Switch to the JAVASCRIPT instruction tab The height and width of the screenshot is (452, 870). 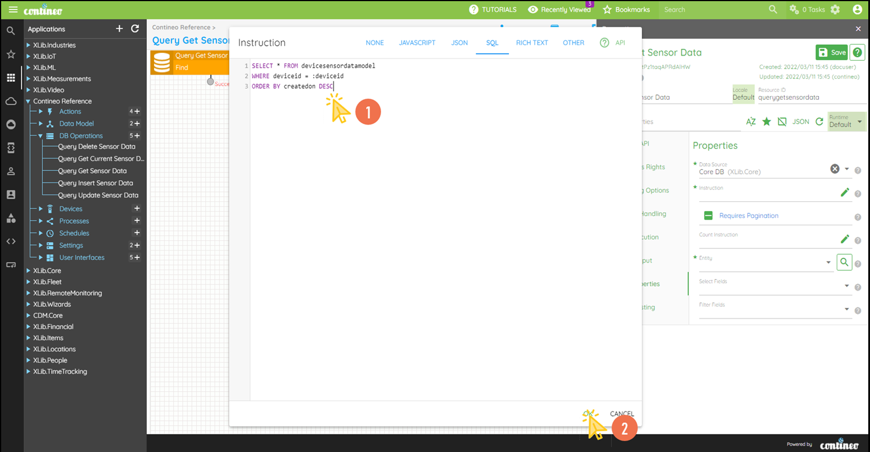pyautogui.click(x=417, y=43)
